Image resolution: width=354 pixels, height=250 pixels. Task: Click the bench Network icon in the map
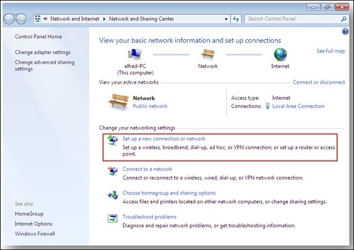pyautogui.click(x=208, y=54)
